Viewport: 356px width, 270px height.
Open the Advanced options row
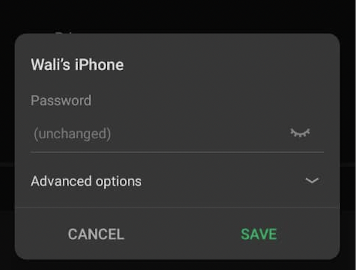point(177,181)
